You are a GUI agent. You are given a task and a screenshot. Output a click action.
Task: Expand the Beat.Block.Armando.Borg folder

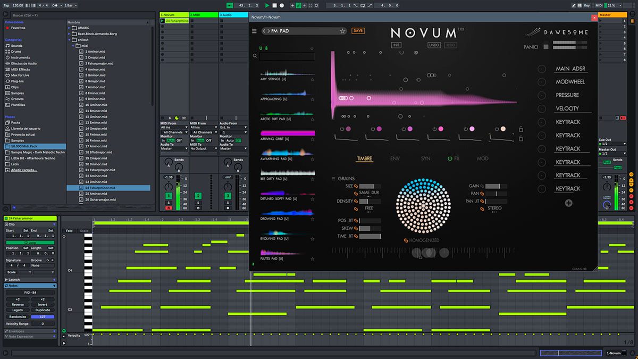pyautogui.click(x=69, y=34)
